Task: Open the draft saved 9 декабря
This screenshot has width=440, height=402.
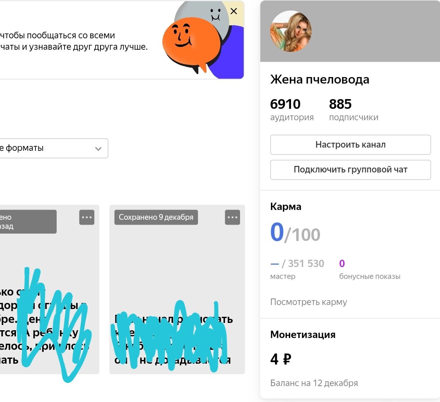Action: coord(177,289)
